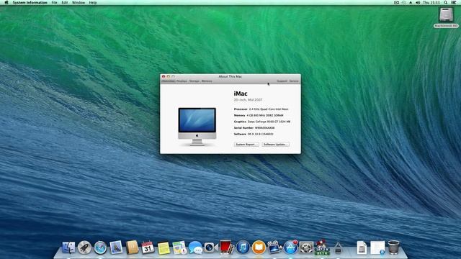Select Macintosh HD desktop drive icon

click(x=447, y=17)
